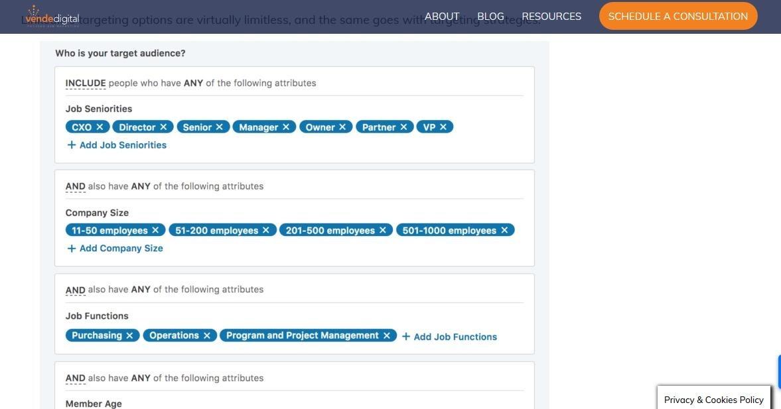Remove the 11-50 employees tag
Image resolution: width=781 pixels, height=409 pixels.
coord(155,230)
